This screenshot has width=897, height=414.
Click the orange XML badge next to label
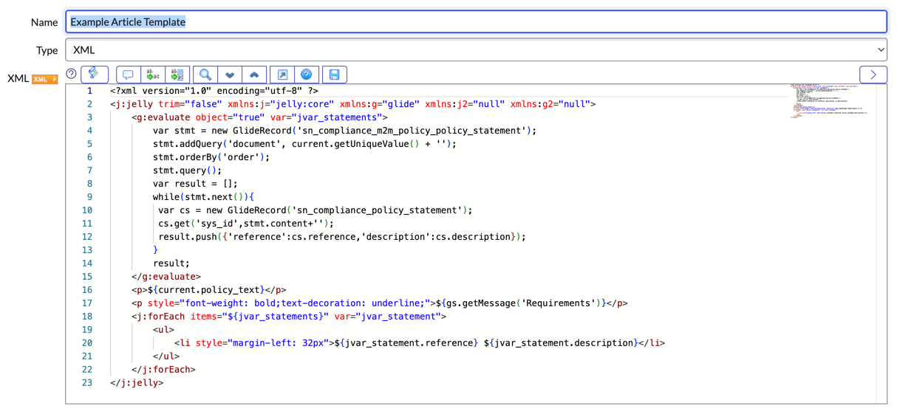44,79
